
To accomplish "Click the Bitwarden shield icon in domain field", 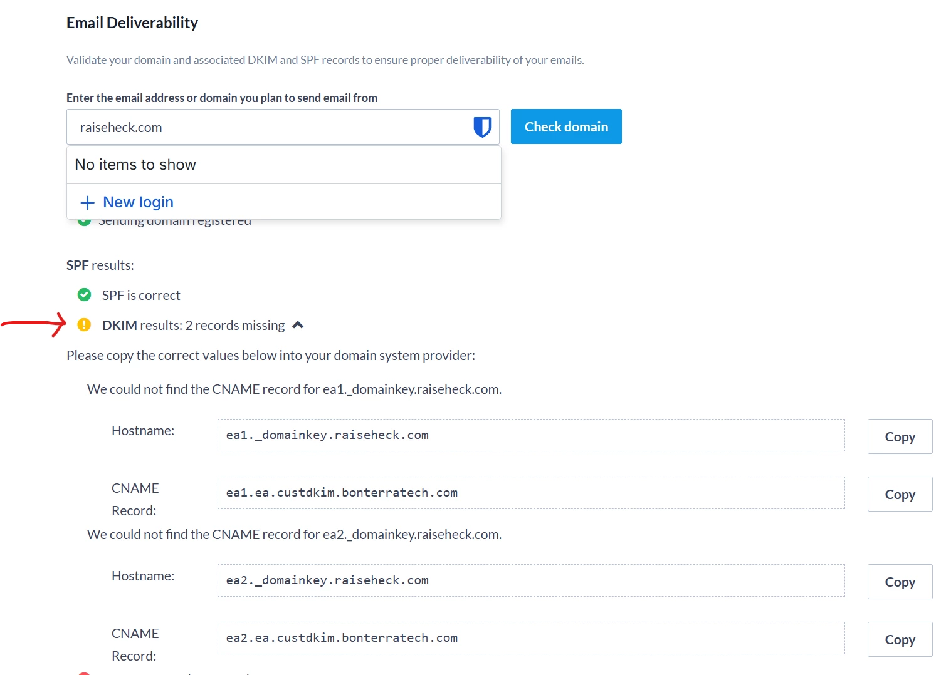I will 481,127.
